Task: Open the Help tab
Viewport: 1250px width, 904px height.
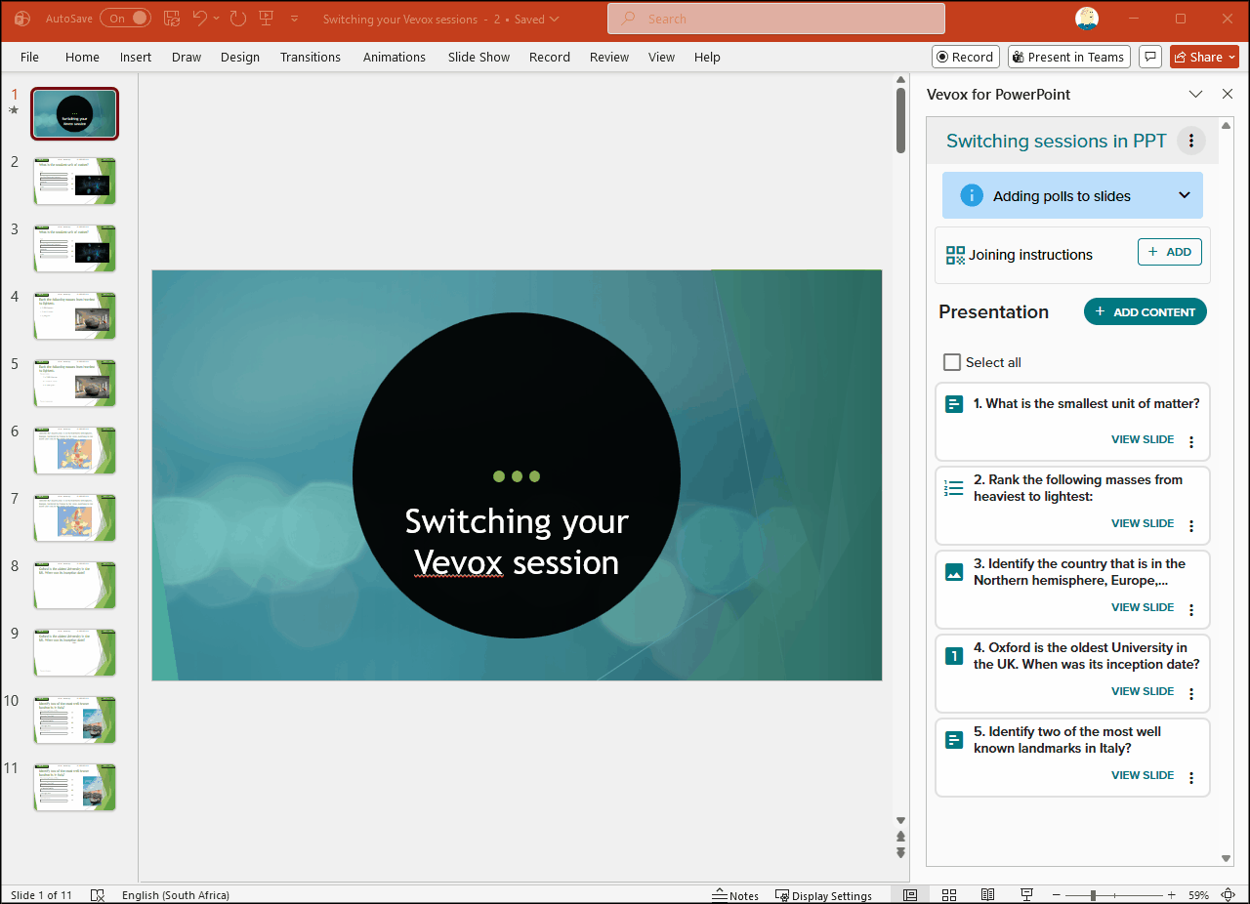Action: click(x=707, y=57)
